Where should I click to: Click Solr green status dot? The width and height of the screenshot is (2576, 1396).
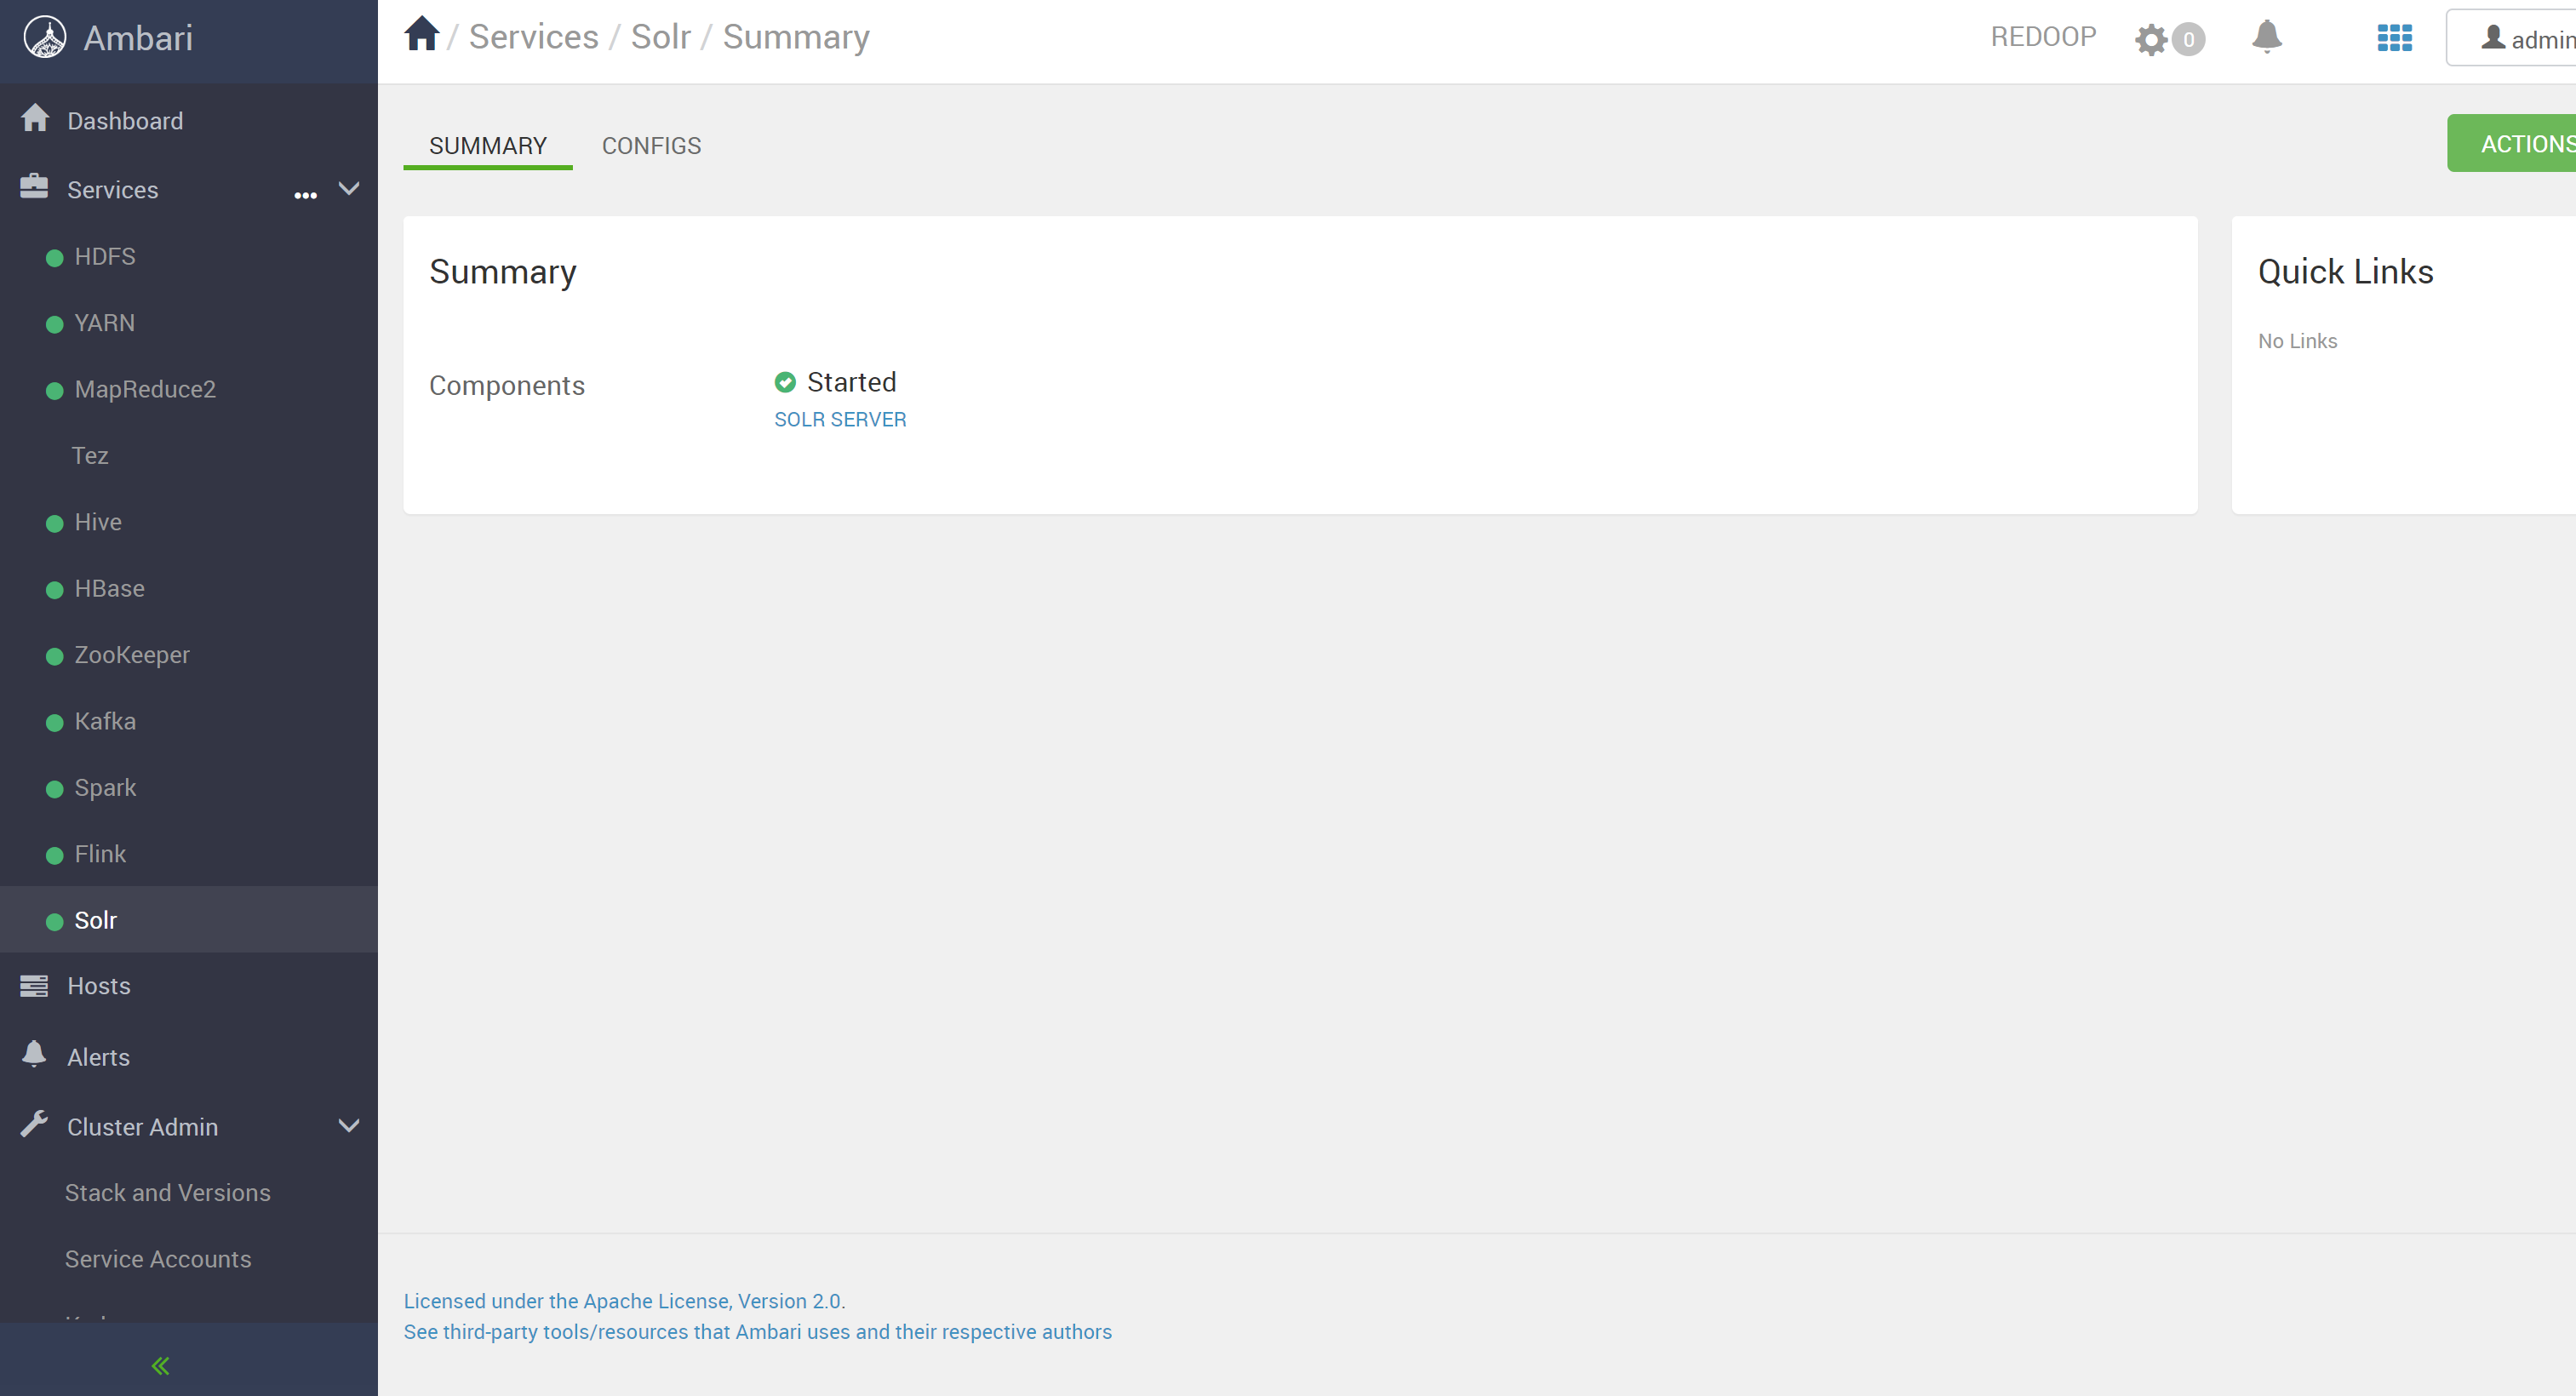pos(54,921)
